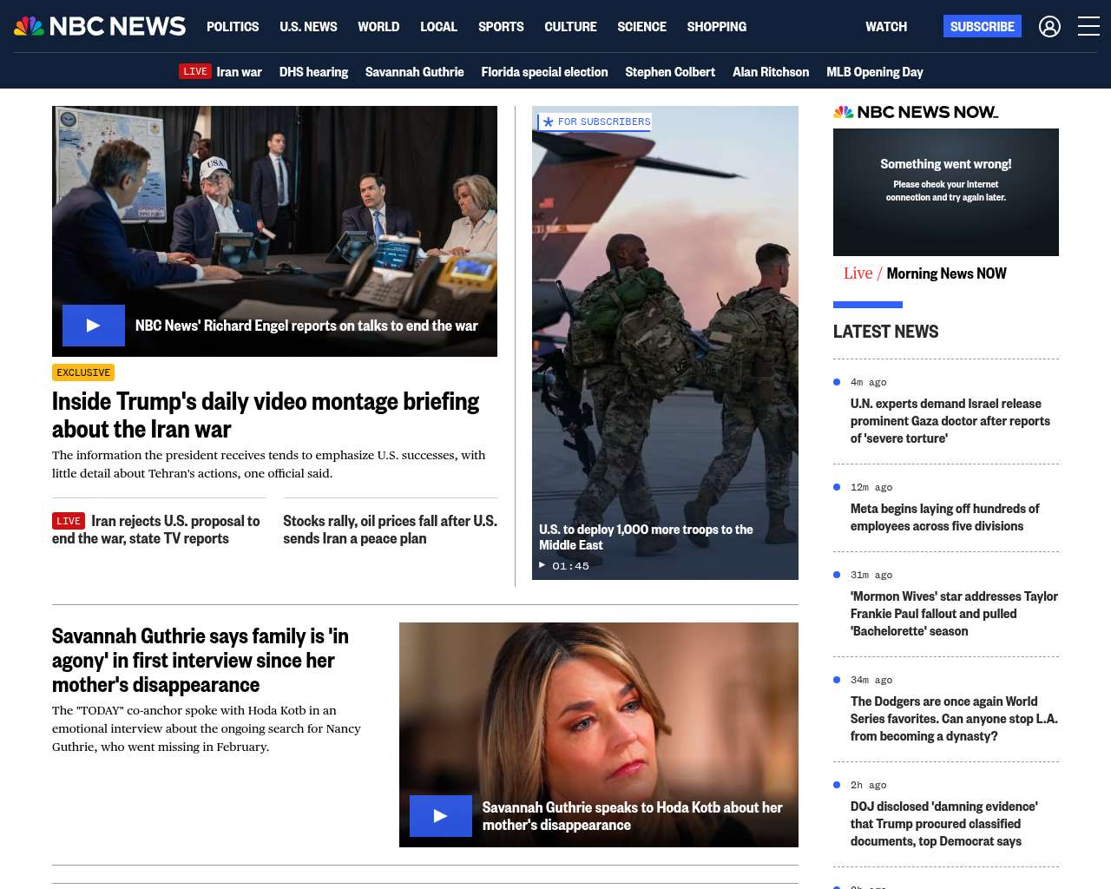Open the user account profile icon
Screen dimensions: 1111x889
click(x=1049, y=27)
